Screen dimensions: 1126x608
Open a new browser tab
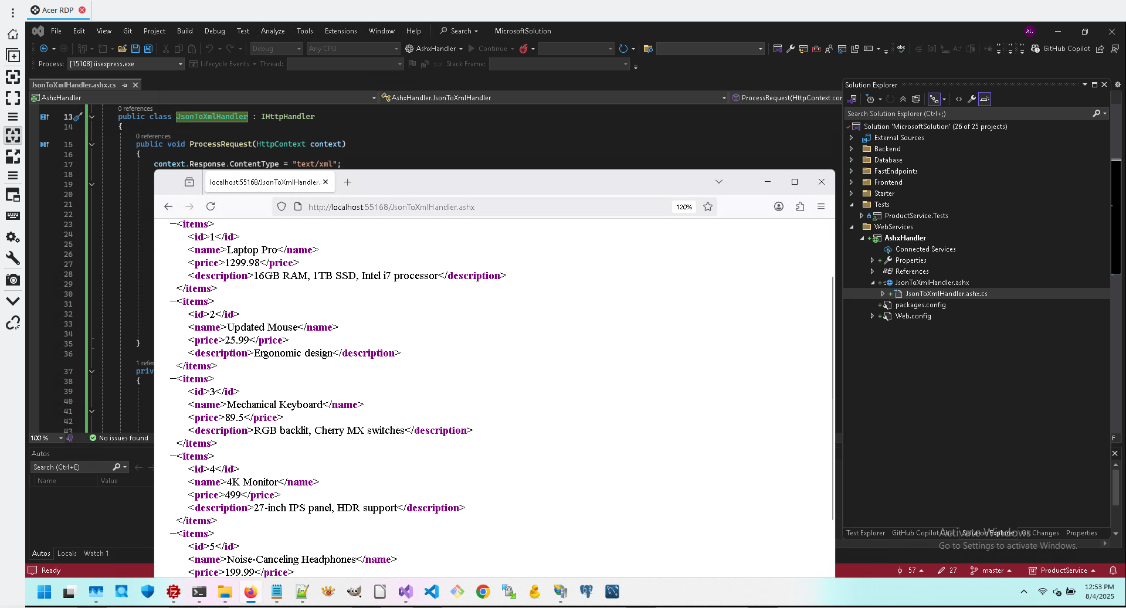tap(347, 182)
